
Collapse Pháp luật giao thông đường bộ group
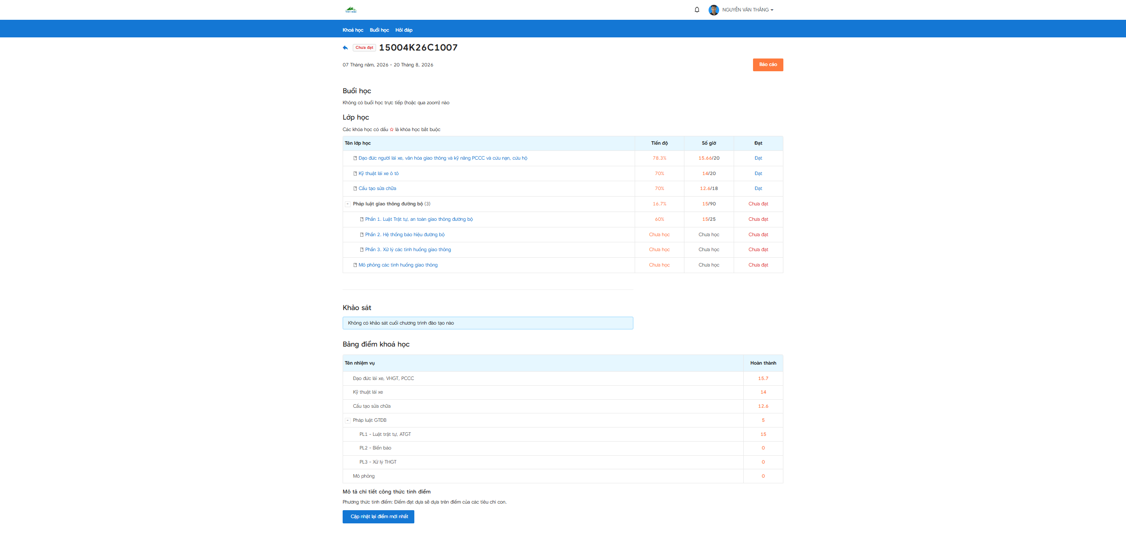point(347,204)
